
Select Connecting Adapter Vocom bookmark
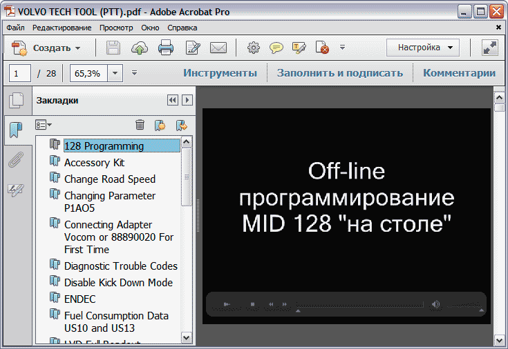(119, 237)
